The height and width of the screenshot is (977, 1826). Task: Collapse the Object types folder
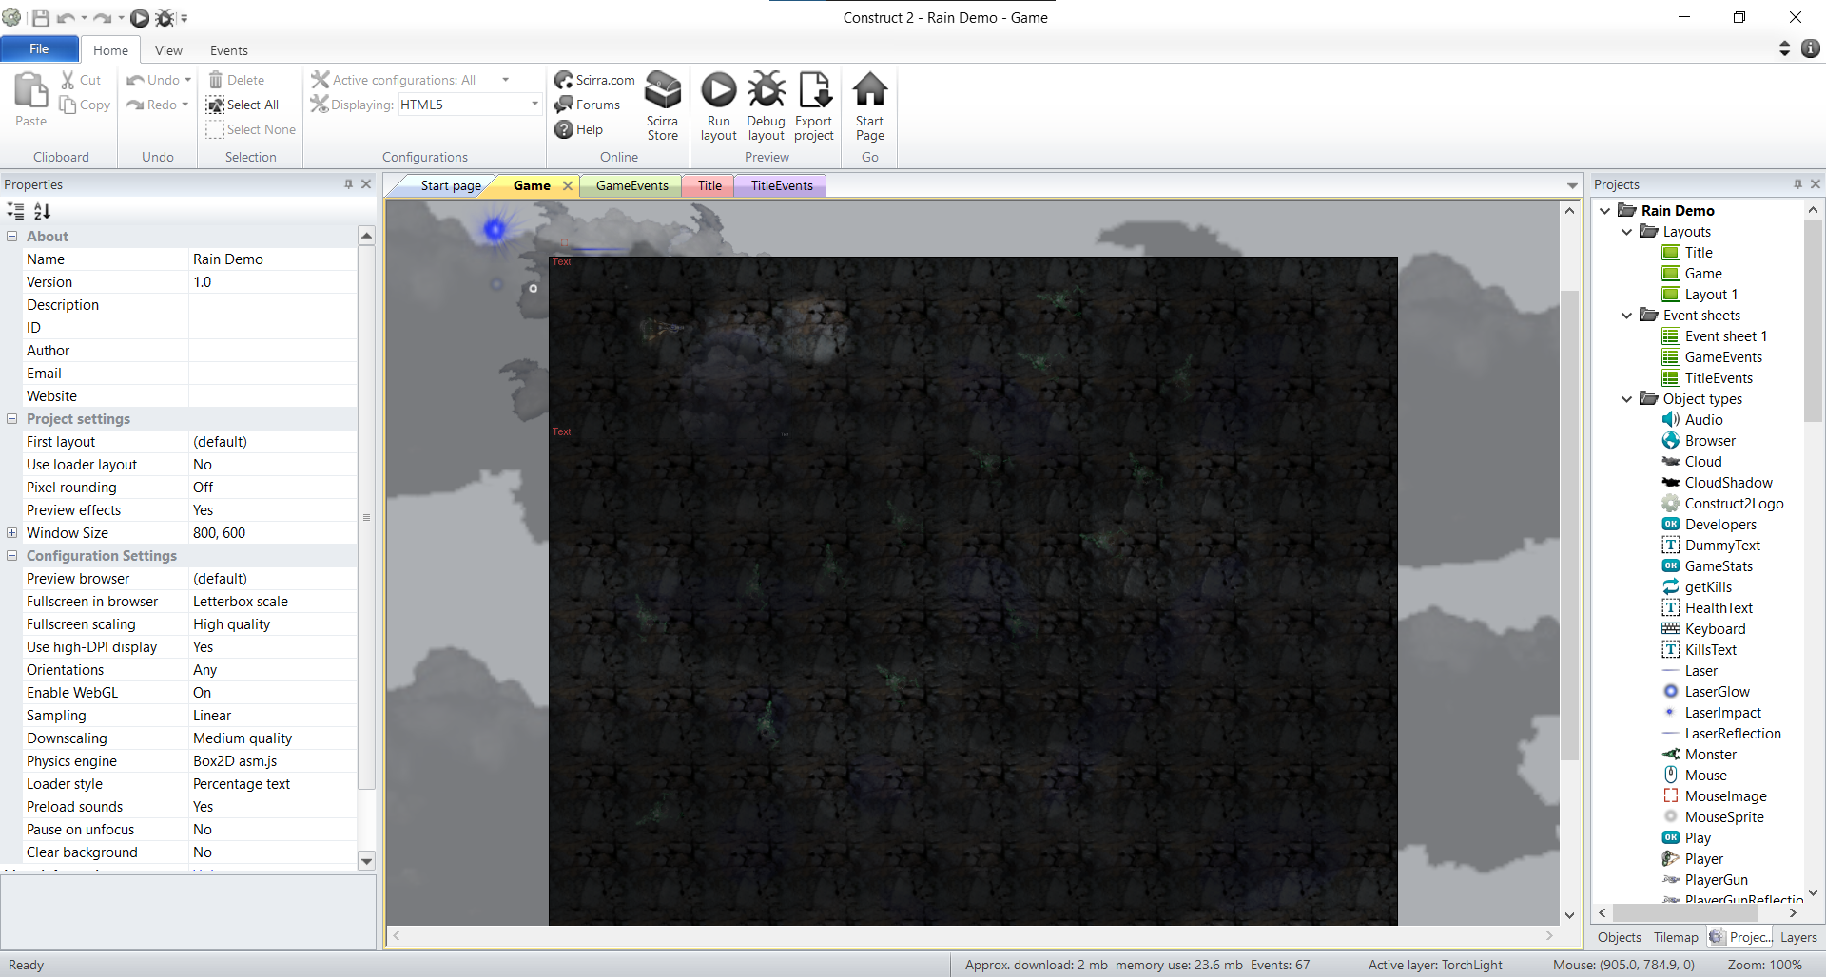1626,399
